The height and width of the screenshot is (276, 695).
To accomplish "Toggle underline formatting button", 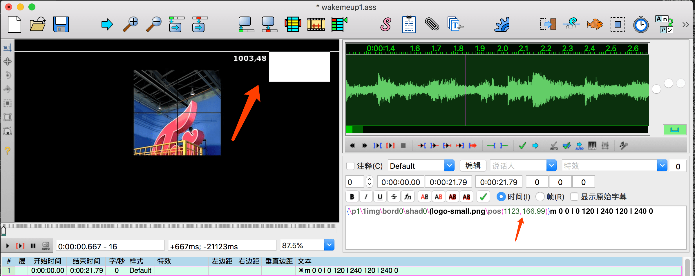I will tap(380, 197).
